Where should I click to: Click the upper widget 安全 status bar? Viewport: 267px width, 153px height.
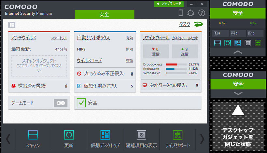click(238, 13)
